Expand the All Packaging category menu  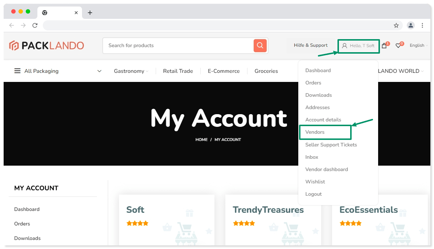click(x=58, y=71)
